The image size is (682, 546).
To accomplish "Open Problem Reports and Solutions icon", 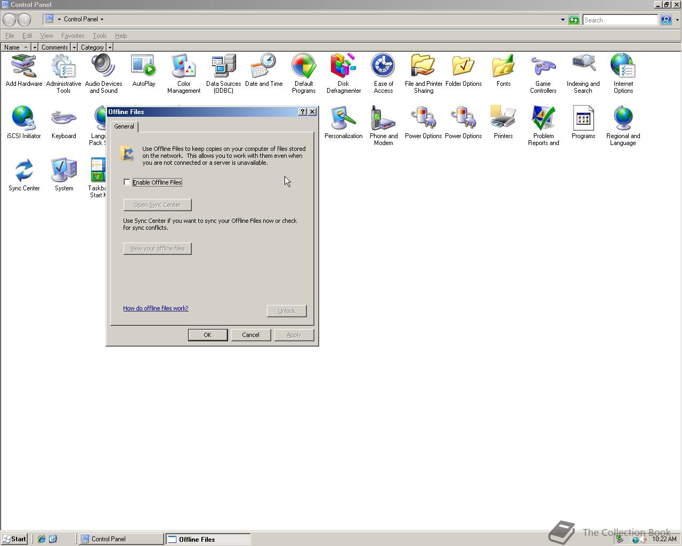I will pos(543,126).
